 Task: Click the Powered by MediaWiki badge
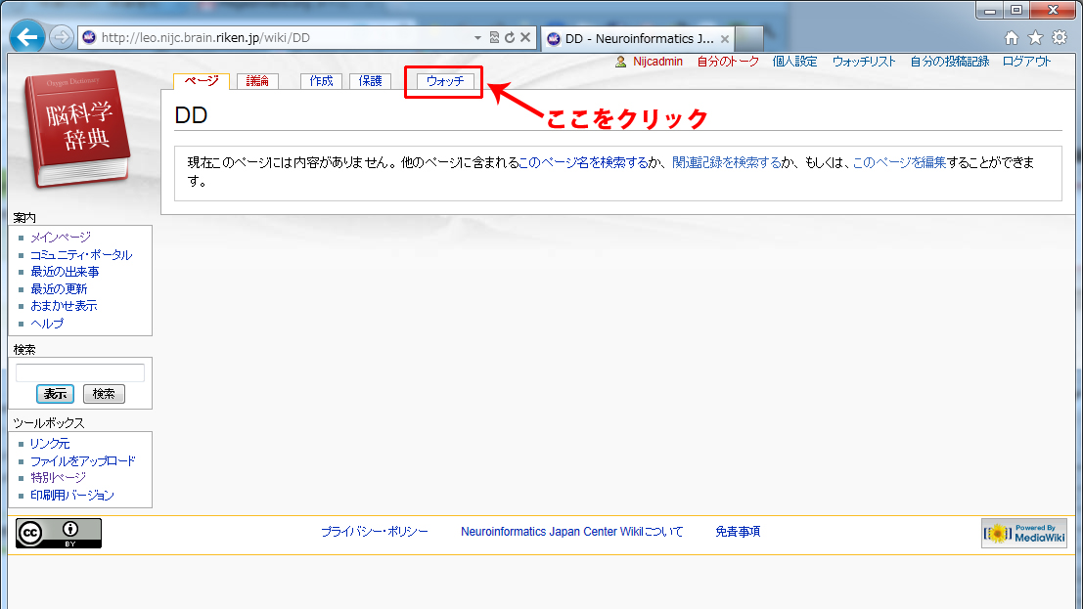coord(1023,533)
